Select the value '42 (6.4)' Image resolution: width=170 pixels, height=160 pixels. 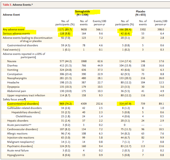(x=125, y=34)
